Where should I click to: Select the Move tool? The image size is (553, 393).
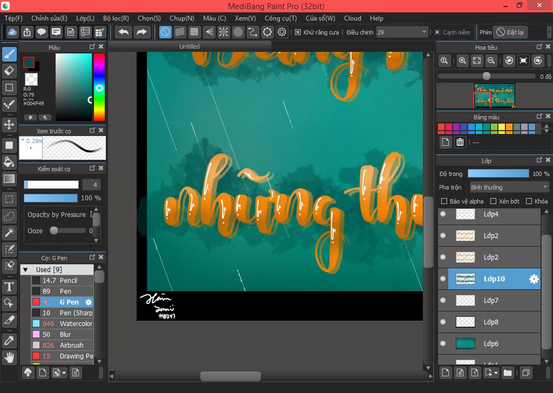pos(10,124)
